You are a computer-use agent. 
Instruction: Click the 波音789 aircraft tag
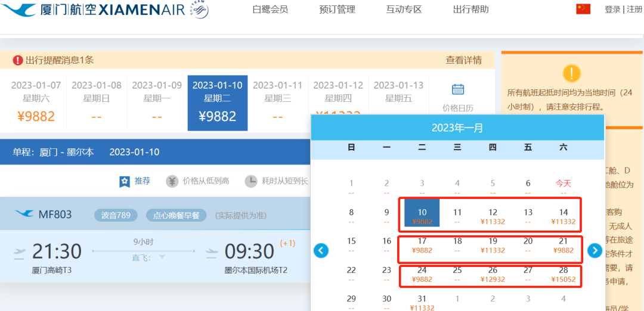click(x=116, y=215)
